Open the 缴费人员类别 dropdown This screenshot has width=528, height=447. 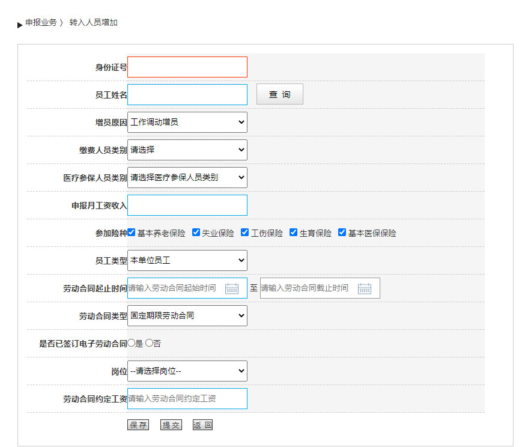(187, 150)
